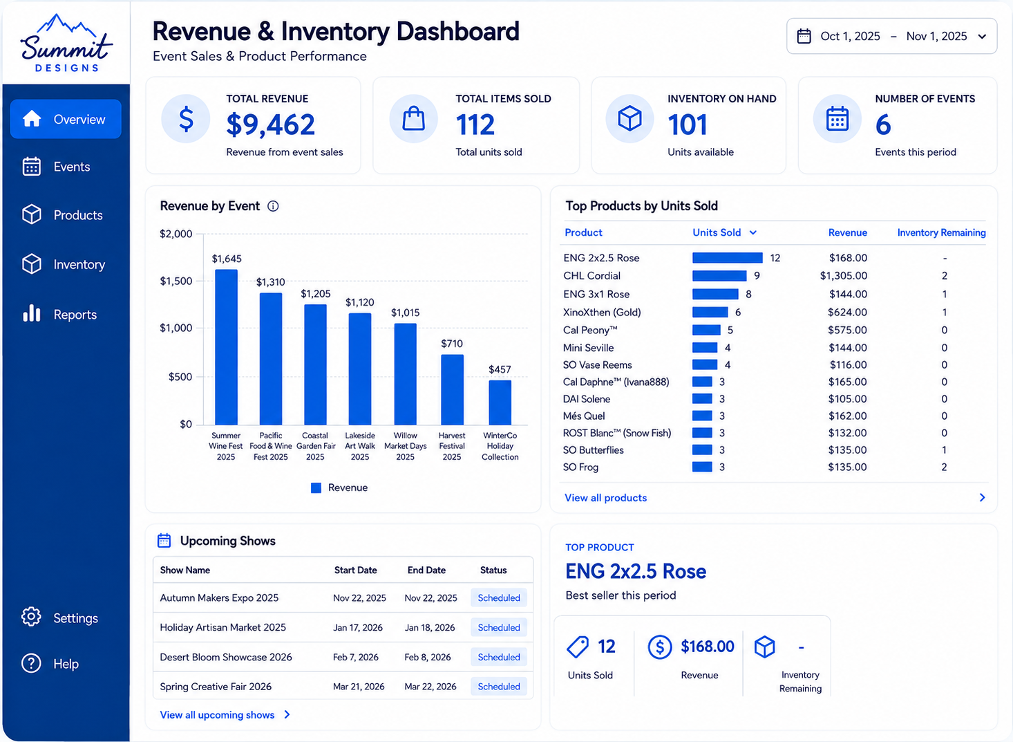
Task: Open the date range dropdown chevron
Action: point(982,37)
